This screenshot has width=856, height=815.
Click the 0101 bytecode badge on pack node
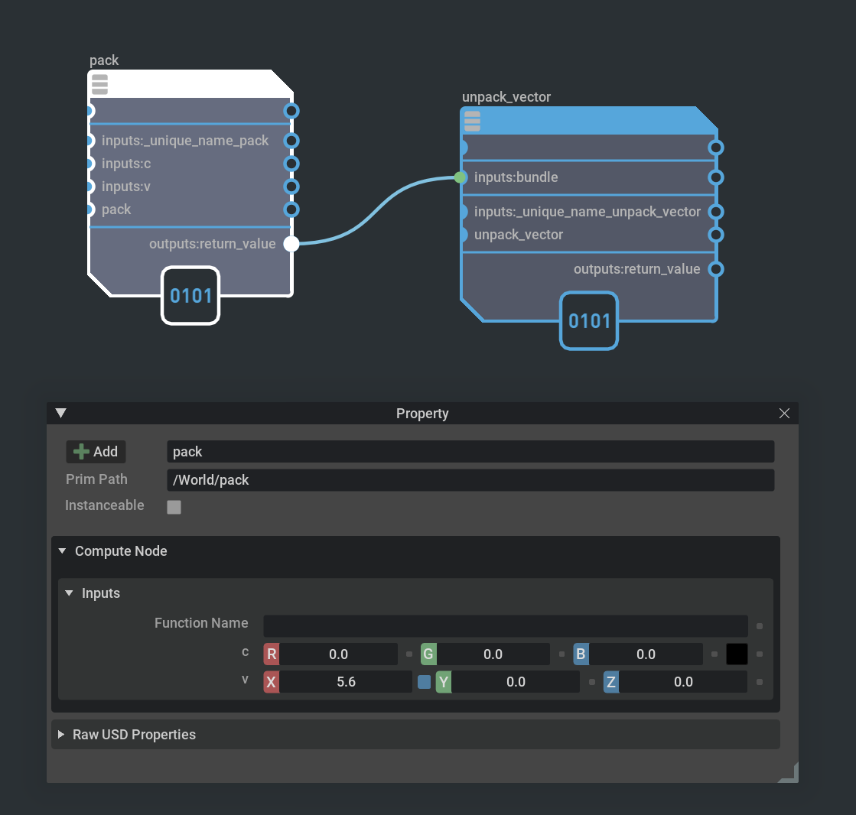click(190, 296)
